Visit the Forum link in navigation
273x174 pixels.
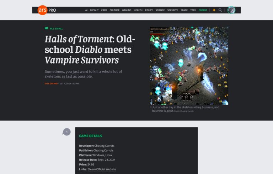(x=203, y=10)
